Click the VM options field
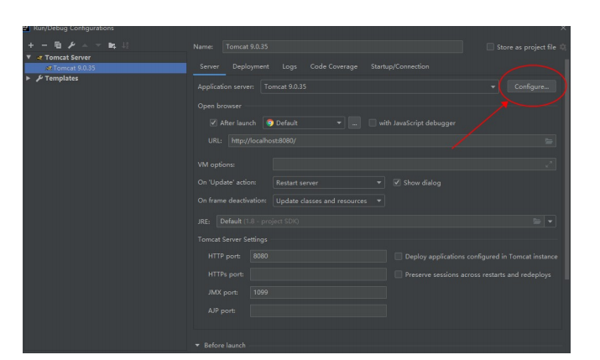 click(x=415, y=164)
